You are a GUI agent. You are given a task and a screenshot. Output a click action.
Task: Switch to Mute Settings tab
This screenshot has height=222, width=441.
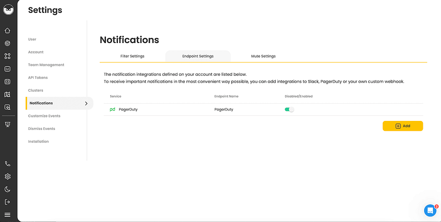(x=263, y=56)
